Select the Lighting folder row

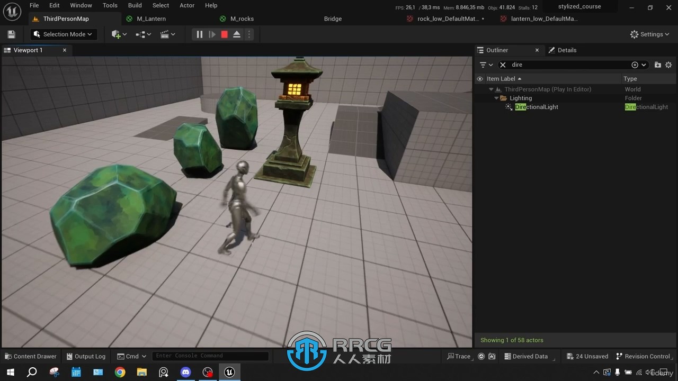tap(576, 98)
